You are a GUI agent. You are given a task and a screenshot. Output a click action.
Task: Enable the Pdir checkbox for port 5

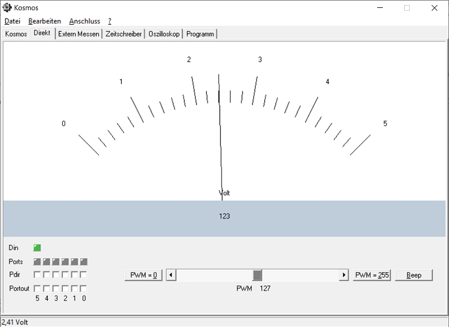37,275
